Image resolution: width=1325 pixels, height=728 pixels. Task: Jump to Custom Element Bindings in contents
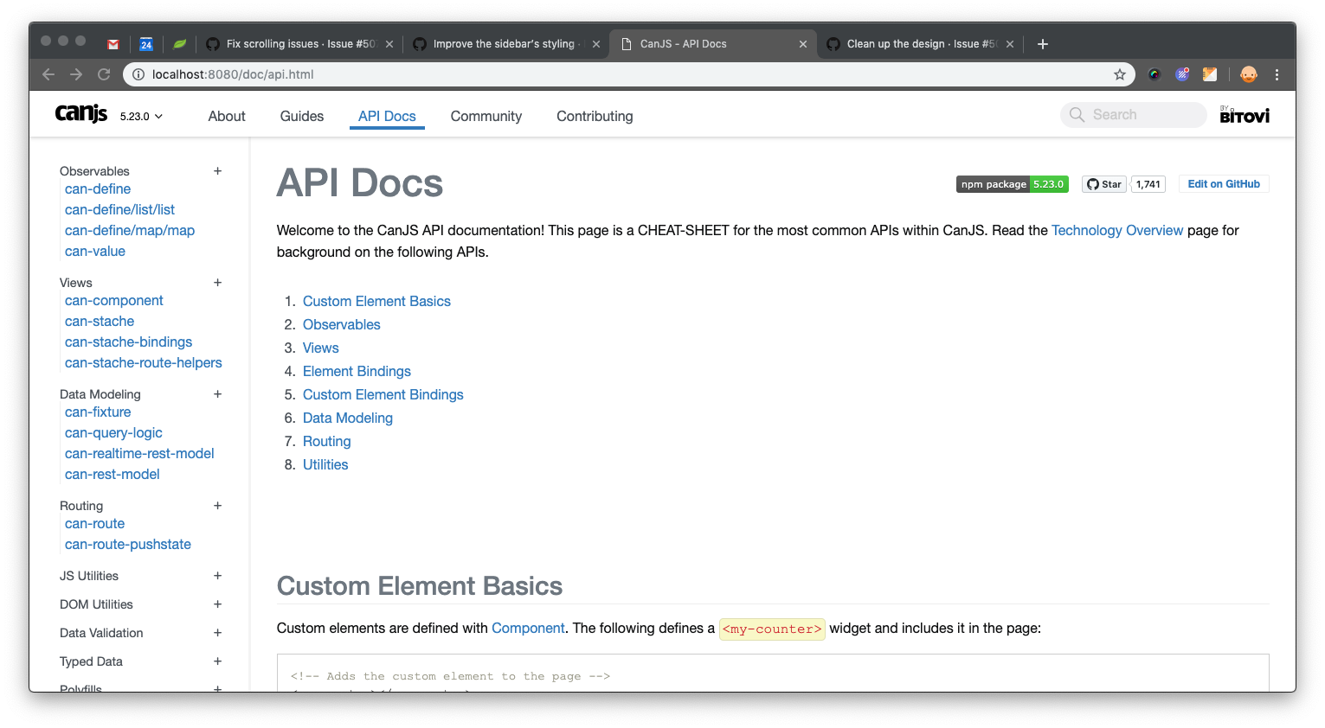(383, 395)
